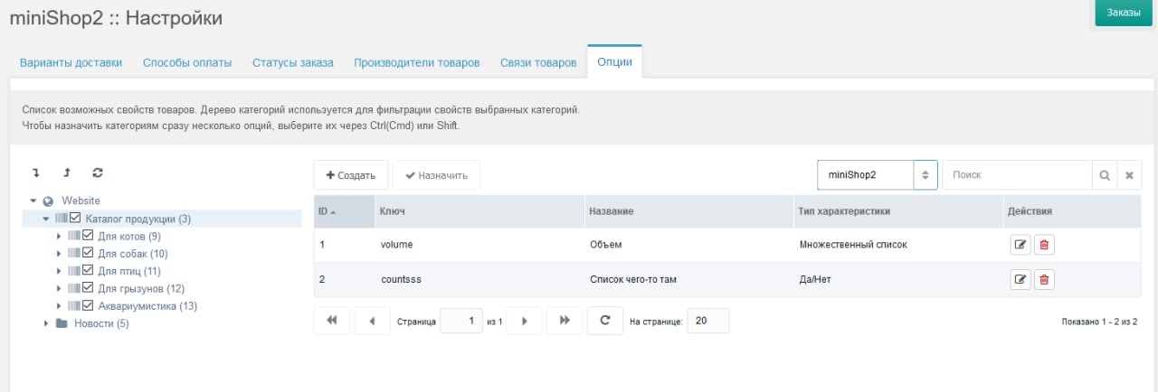Click 'Множественный список' cell
This screenshot has height=392, width=1158.
[853, 245]
